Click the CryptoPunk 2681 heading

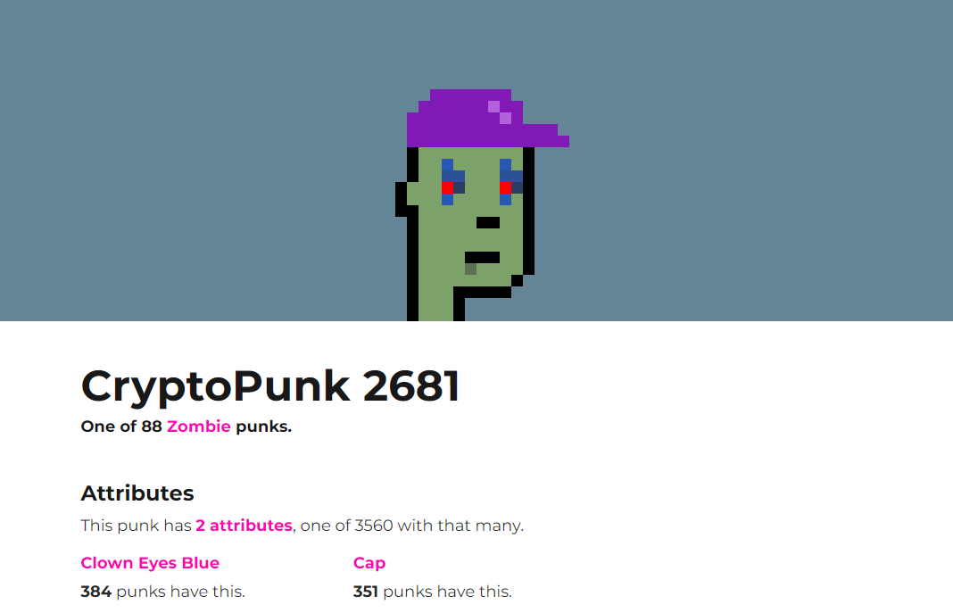(270, 386)
